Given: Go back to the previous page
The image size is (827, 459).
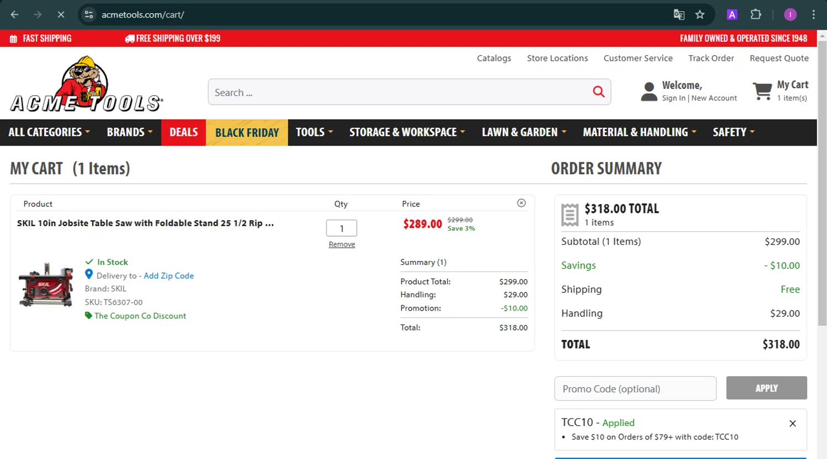Looking at the screenshot, I should coord(15,15).
